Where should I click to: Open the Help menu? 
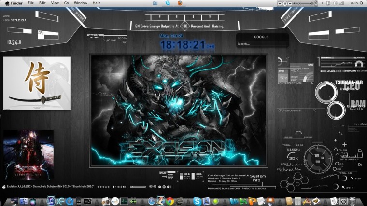point(97,3)
